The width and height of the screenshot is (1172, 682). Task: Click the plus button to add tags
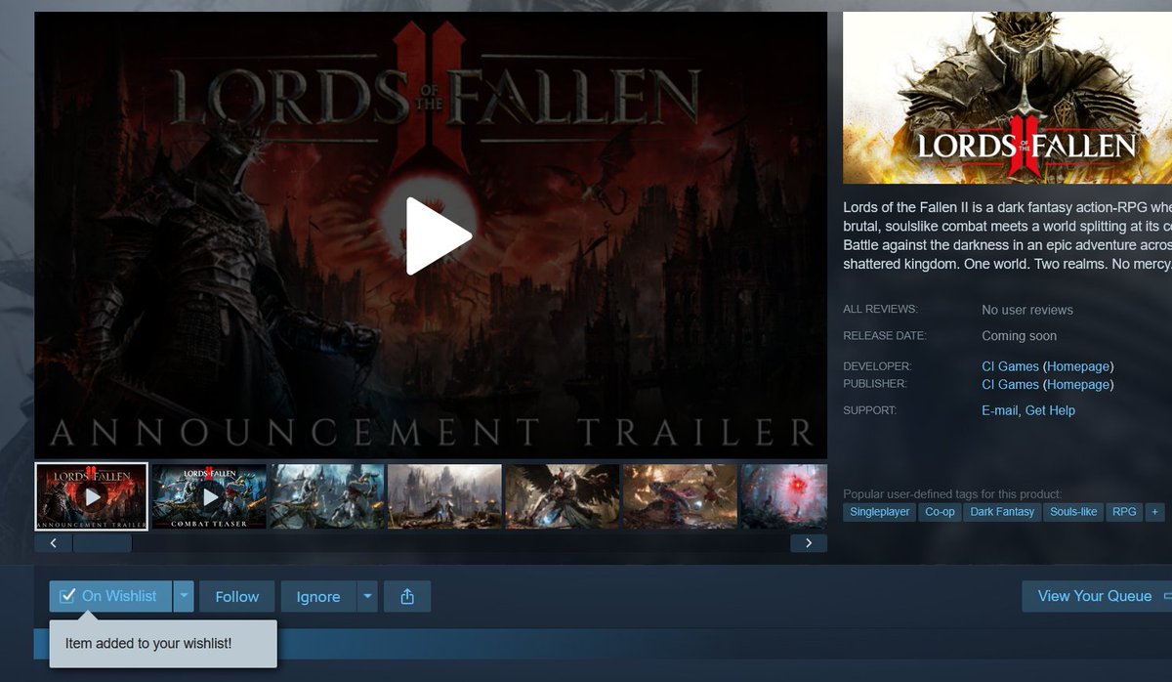[x=1155, y=512]
